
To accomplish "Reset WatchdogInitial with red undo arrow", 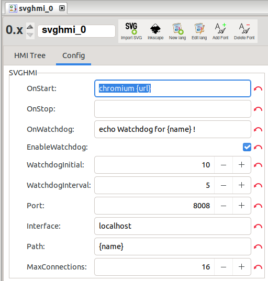I will (x=258, y=165).
